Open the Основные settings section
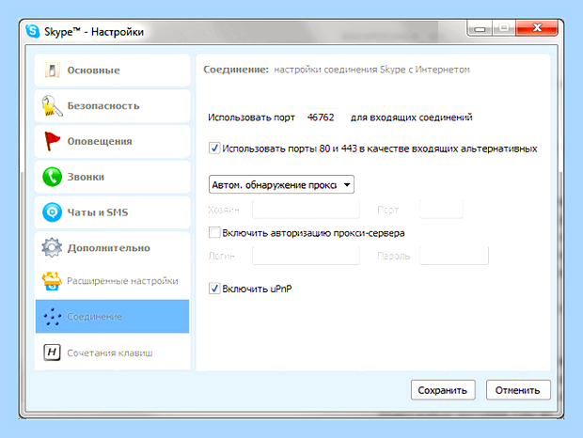The height and width of the screenshot is (438, 583). [x=112, y=70]
